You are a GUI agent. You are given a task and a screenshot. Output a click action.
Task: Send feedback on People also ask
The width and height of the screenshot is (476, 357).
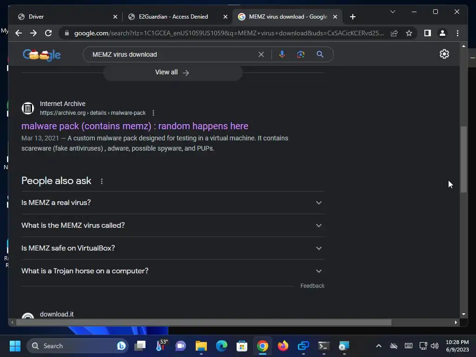(x=312, y=286)
